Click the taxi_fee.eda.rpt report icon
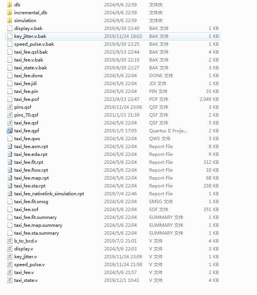The image size is (257, 295). click(x=10, y=154)
